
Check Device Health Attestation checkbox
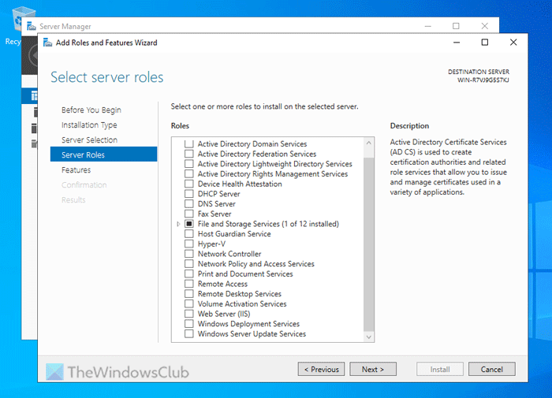[x=189, y=184]
